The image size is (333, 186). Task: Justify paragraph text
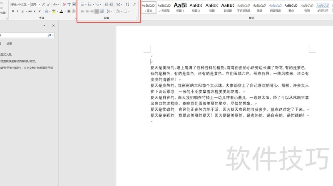pos(97,11)
